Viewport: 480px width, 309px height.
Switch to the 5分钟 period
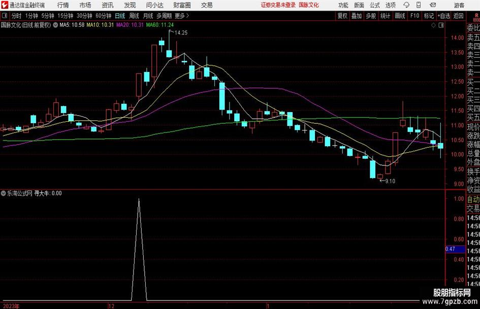point(48,16)
